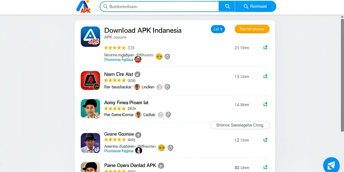The width and height of the screenshot is (344, 172).
Task: Click the dark avatar beside Piunlianra Pagina
Action: (x=139, y=150)
